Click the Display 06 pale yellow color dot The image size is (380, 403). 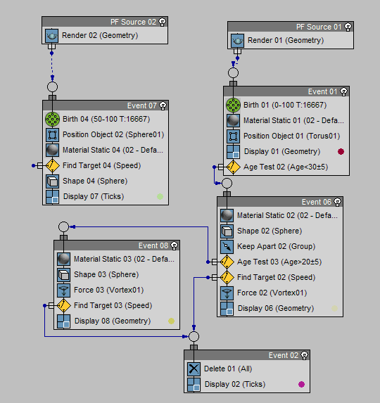[334, 309]
